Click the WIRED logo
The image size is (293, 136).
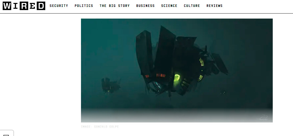(24, 6)
